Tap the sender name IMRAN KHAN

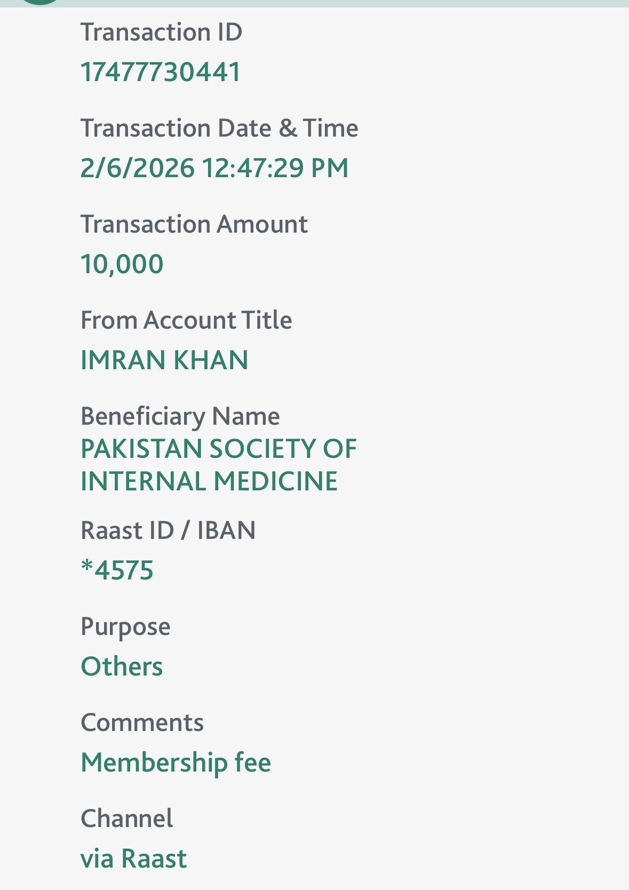164,360
